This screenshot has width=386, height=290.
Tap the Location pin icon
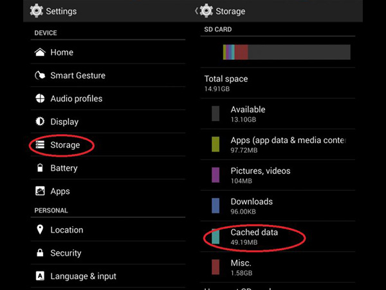point(39,230)
